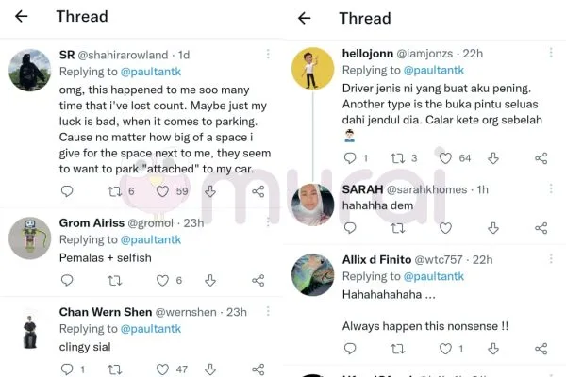Image resolution: width=566 pixels, height=377 pixels.
Task: Reply to SR's parking tweet
Action: pos(67,191)
